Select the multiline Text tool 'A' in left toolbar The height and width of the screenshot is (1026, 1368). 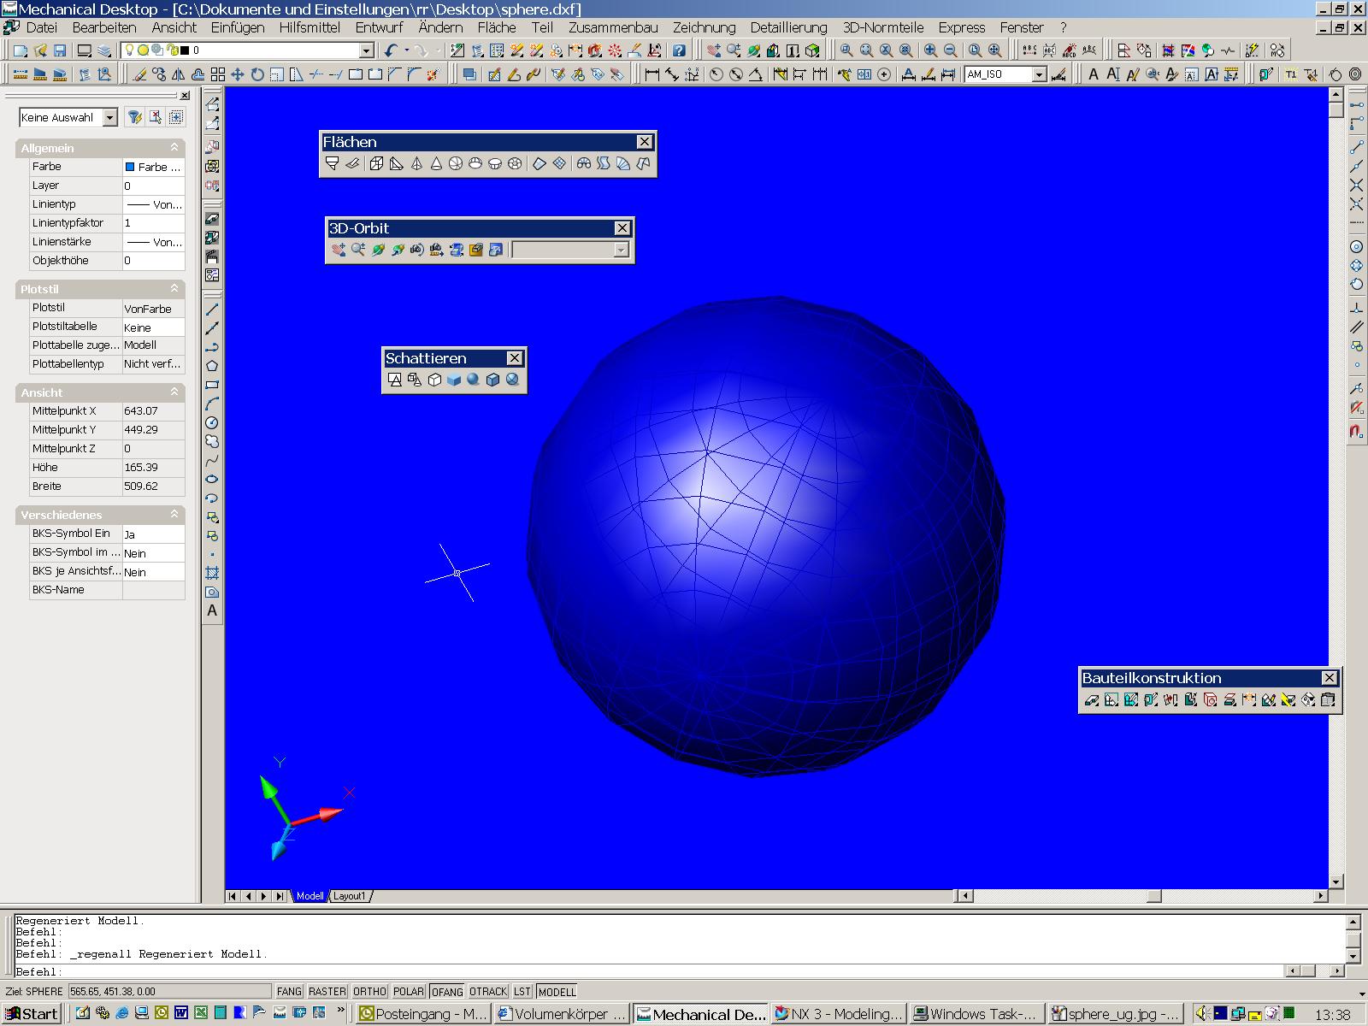212,611
